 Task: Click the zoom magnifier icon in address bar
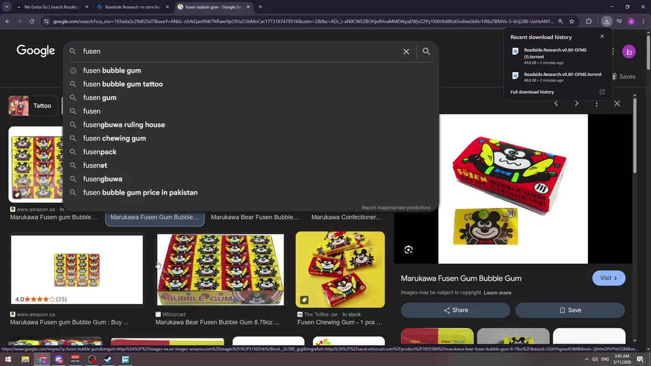pos(560,21)
